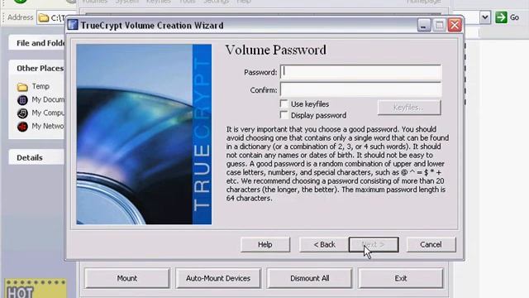Screen dimensions: 529x298
Task: Open the Explorer address bar dropdown arrow
Action: [485, 17]
